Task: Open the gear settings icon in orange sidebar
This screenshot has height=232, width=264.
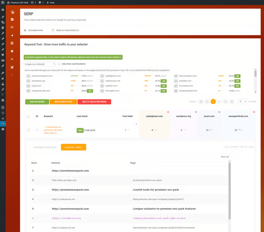Action: coord(12,51)
